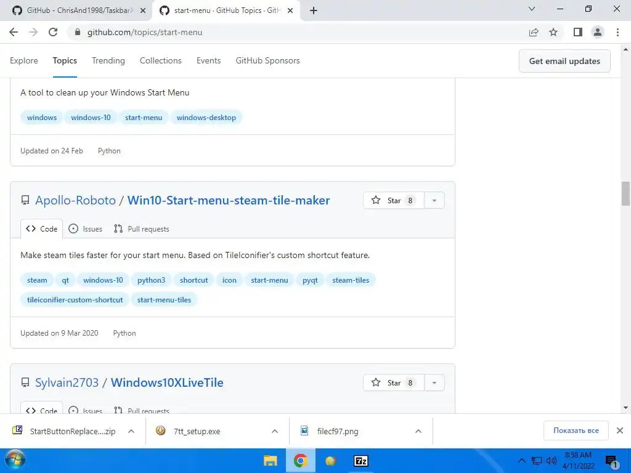Click the address bar URL field
This screenshot has width=631, height=473.
click(x=298, y=32)
